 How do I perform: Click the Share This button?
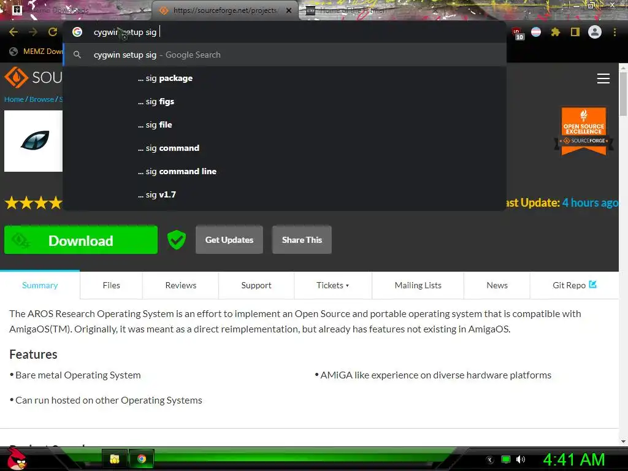pyautogui.click(x=302, y=240)
